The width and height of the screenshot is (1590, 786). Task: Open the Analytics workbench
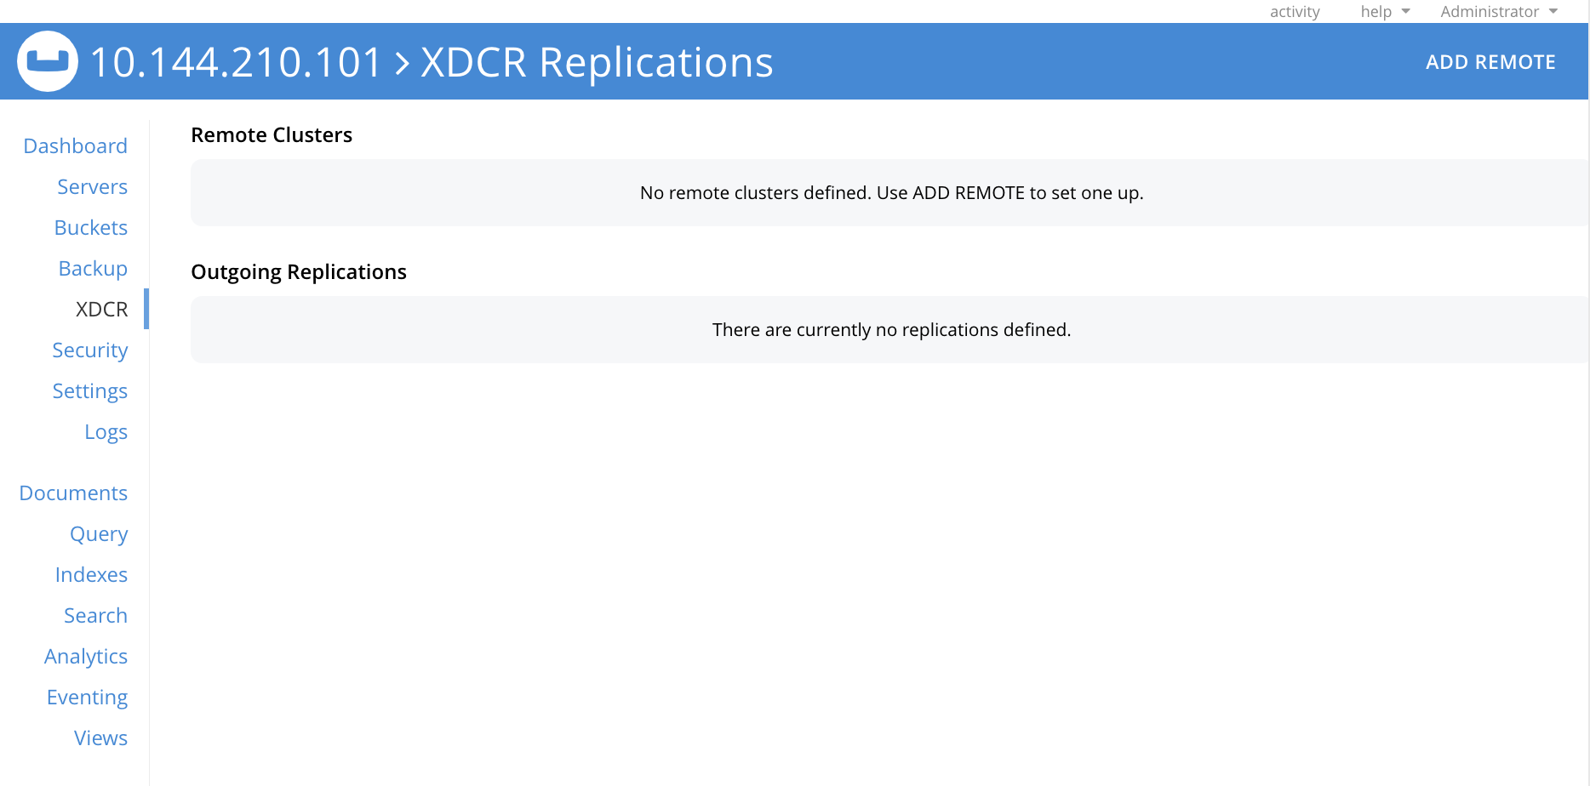point(85,656)
